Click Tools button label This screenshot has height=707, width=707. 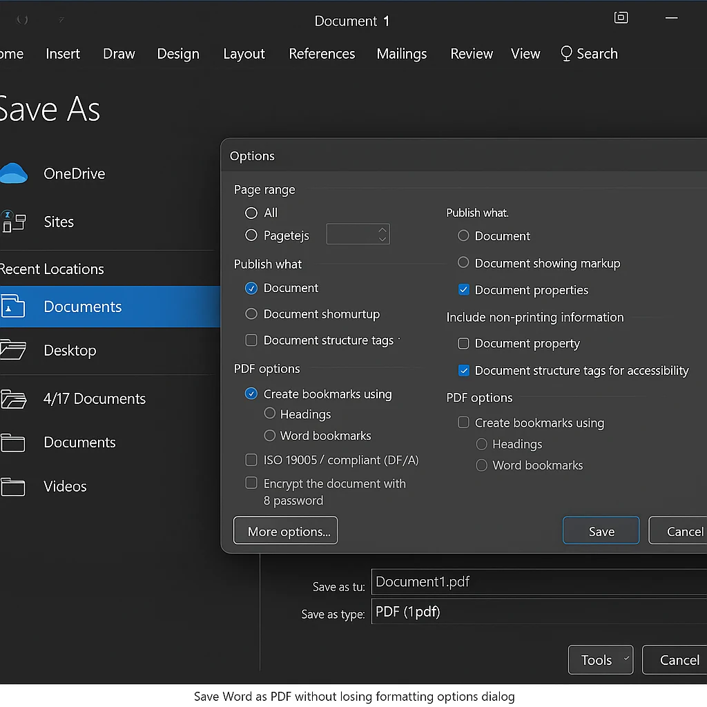point(596,660)
